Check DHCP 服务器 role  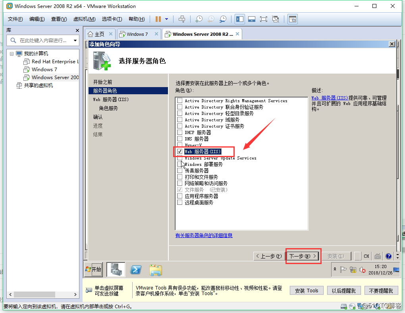(x=180, y=132)
